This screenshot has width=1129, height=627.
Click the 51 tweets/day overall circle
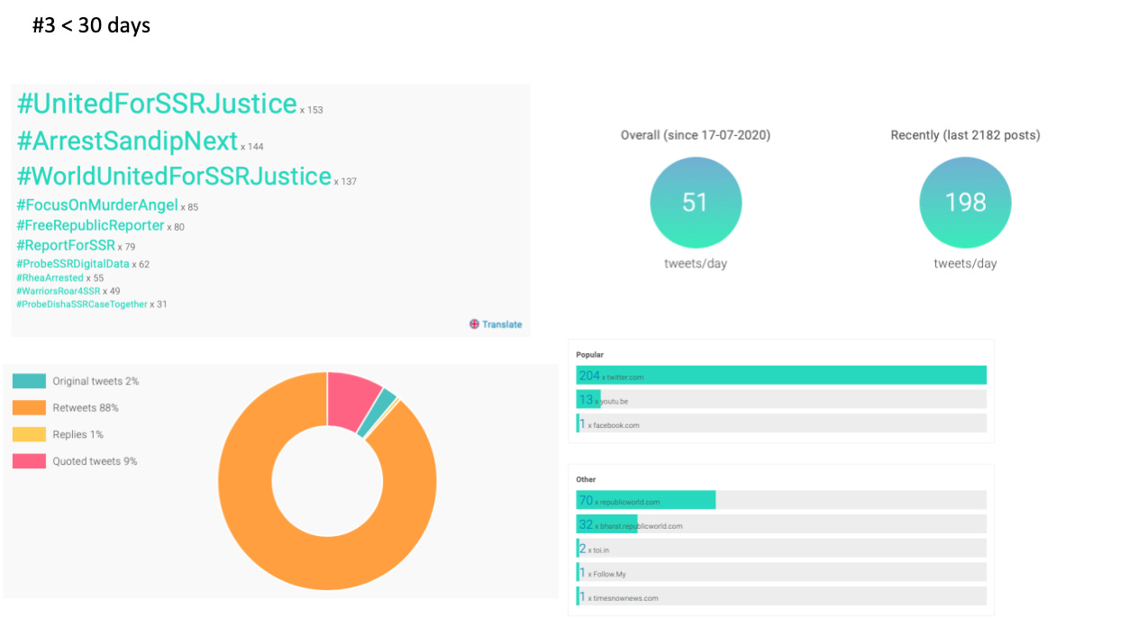point(696,203)
